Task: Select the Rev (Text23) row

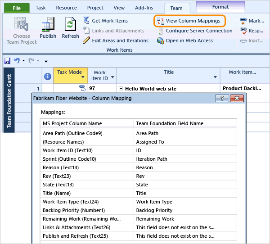Action: tap(139, 176)
